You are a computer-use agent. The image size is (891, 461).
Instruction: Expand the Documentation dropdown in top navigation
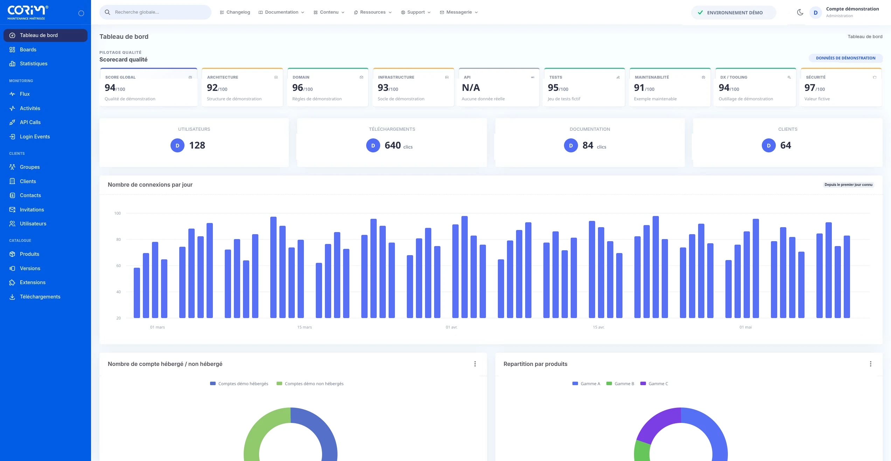[281, 12]
